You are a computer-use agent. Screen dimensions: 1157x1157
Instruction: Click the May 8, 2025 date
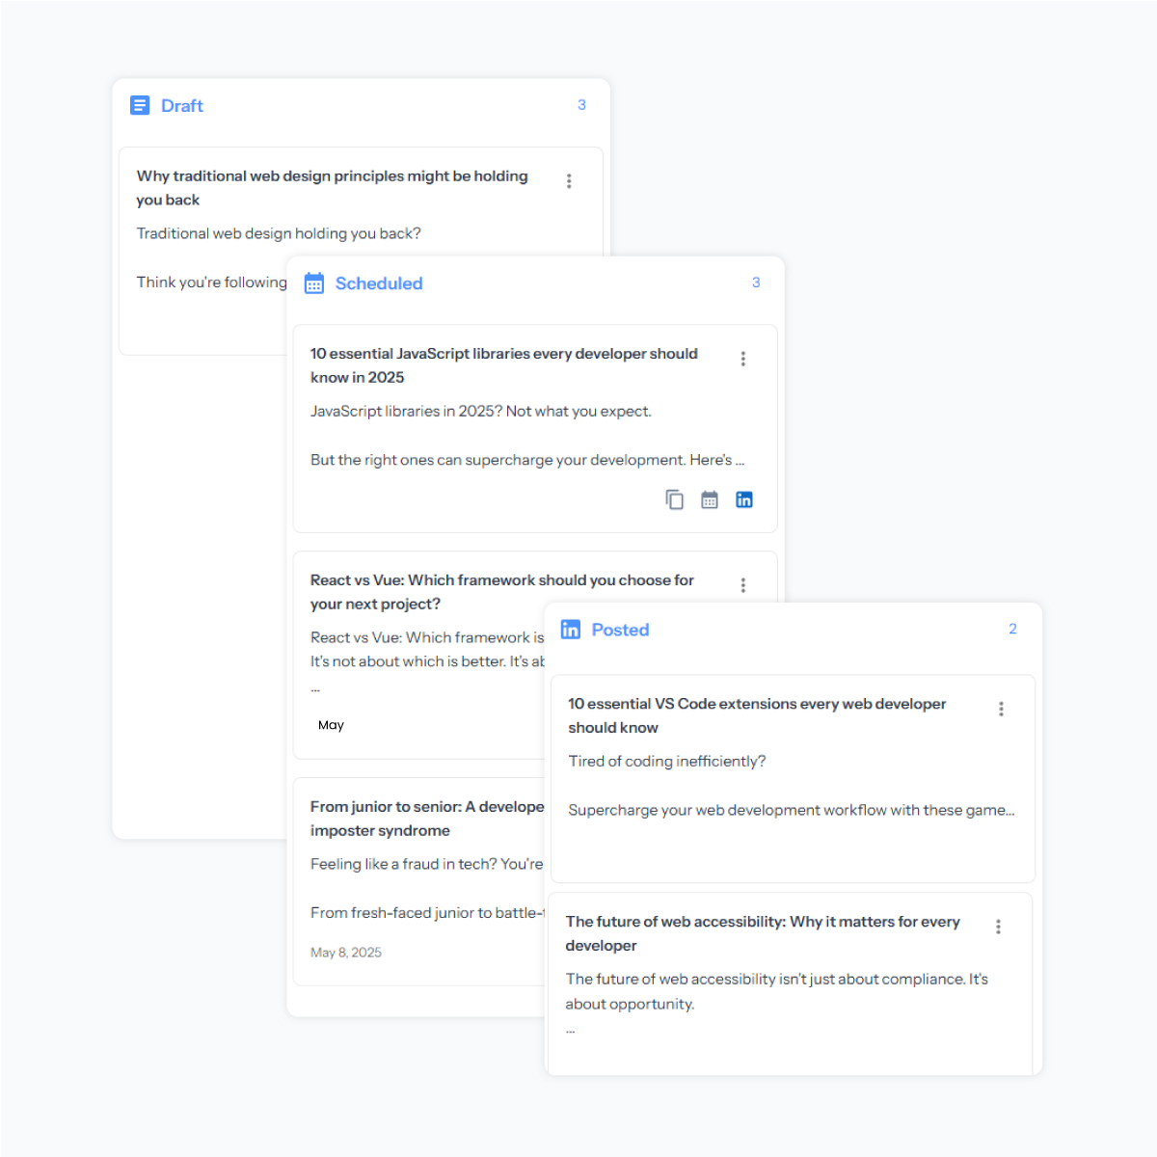point(346,953)
